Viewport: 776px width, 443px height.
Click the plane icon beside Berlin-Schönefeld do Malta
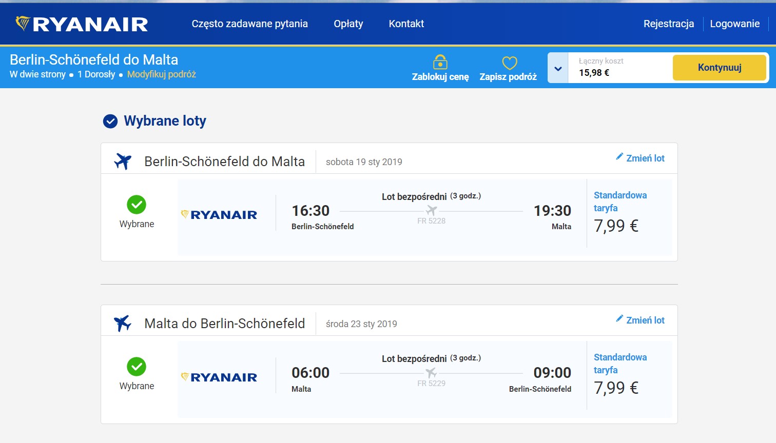tap(123, 161)
